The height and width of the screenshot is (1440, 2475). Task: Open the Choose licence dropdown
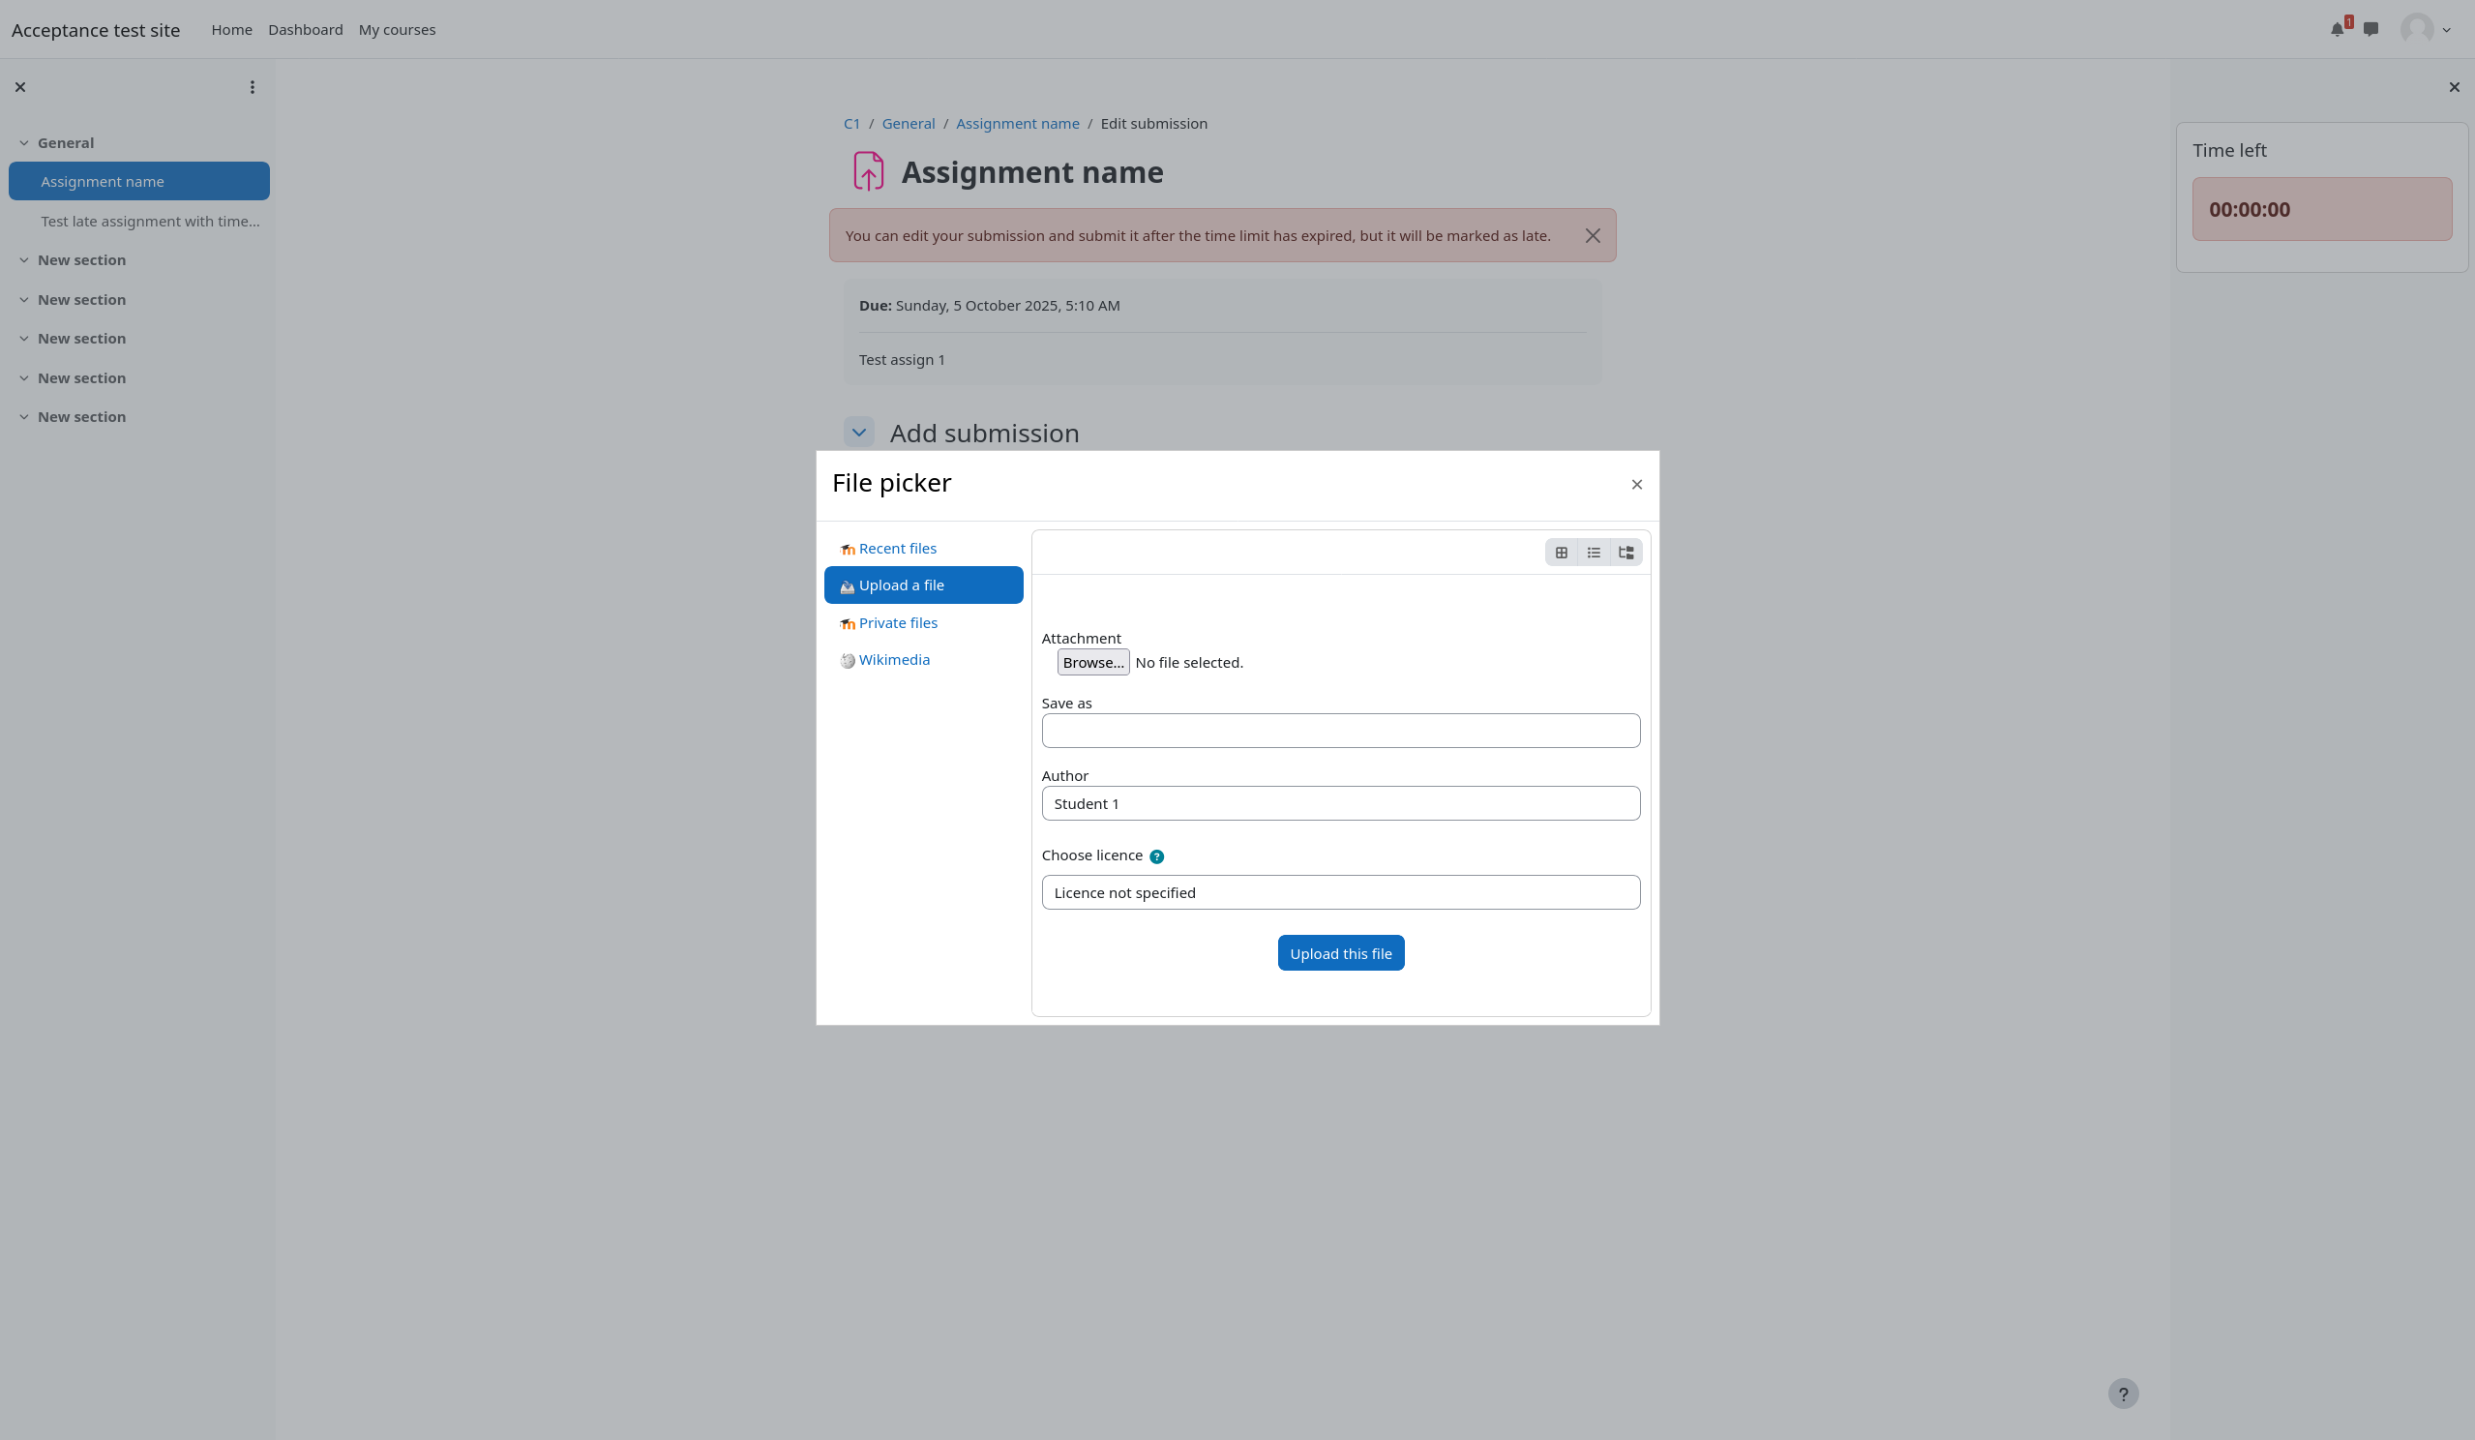coord(1341,892)
